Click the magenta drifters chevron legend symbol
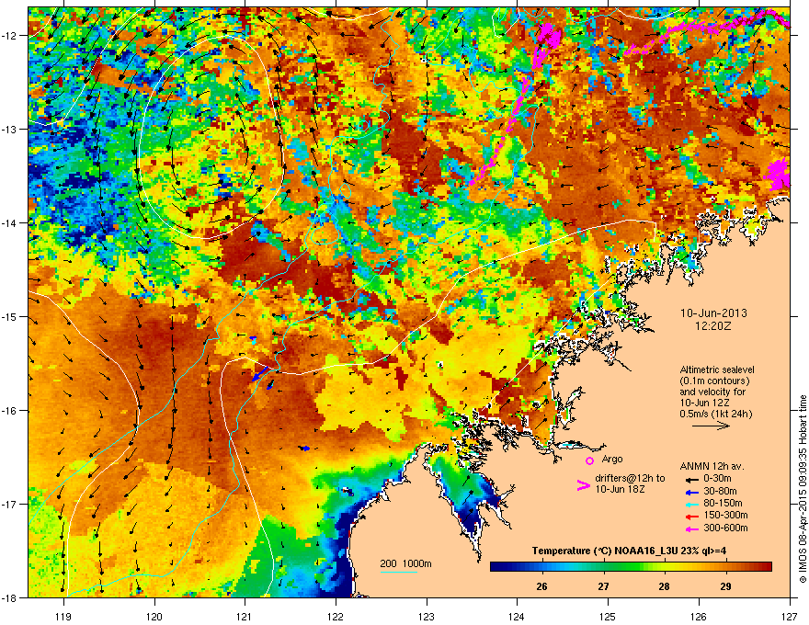Image resolution: width=809 pixels, height=625 pixels. [583, 485]
